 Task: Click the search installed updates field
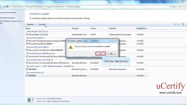[182, 7]
